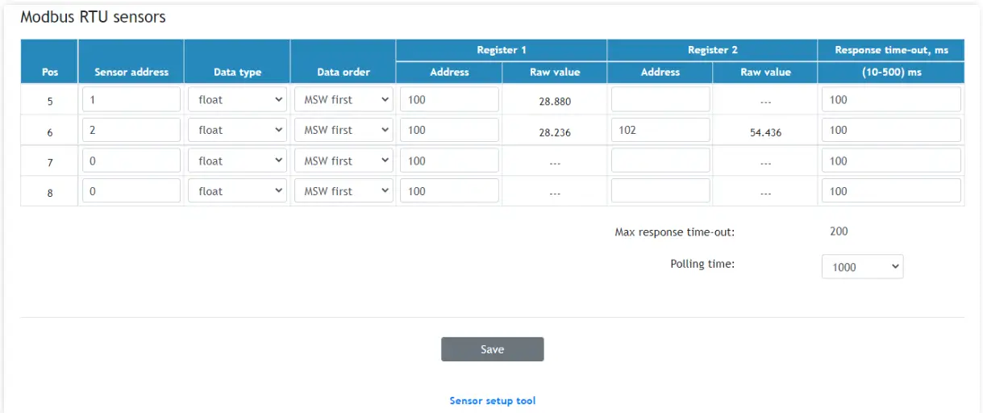
Task: Focus Sensor address field for position 6
Action: [x=131, y=131]
